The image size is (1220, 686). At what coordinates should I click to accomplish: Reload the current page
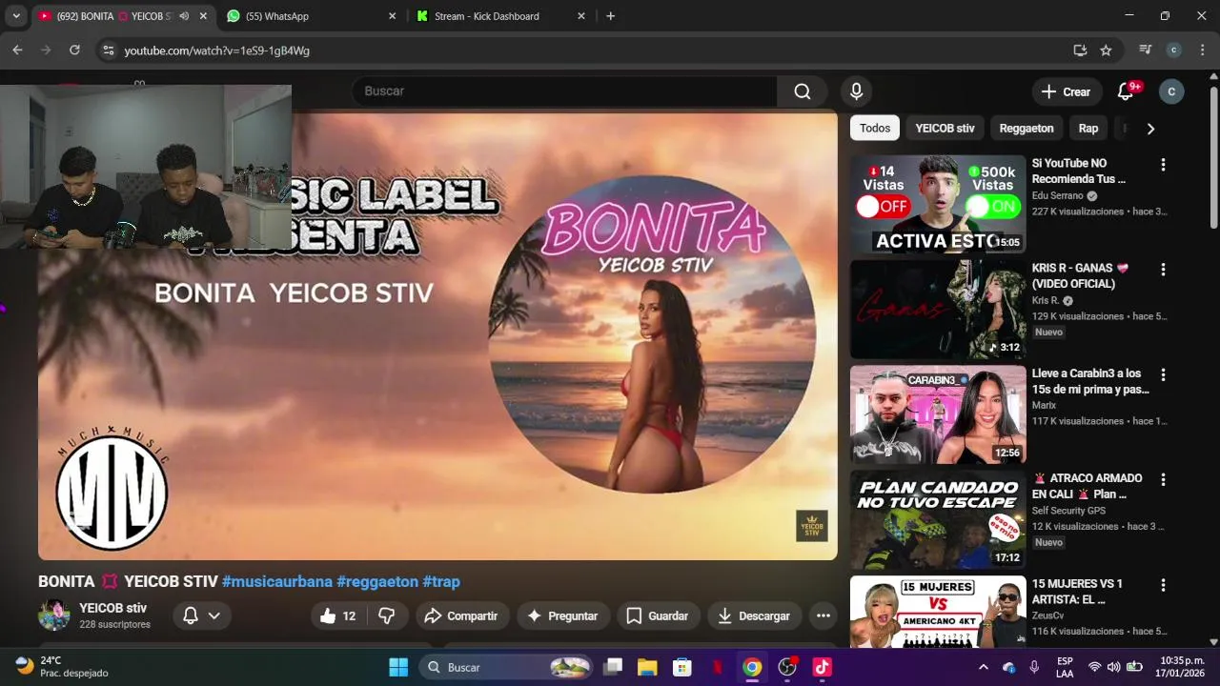pos(74,50)
